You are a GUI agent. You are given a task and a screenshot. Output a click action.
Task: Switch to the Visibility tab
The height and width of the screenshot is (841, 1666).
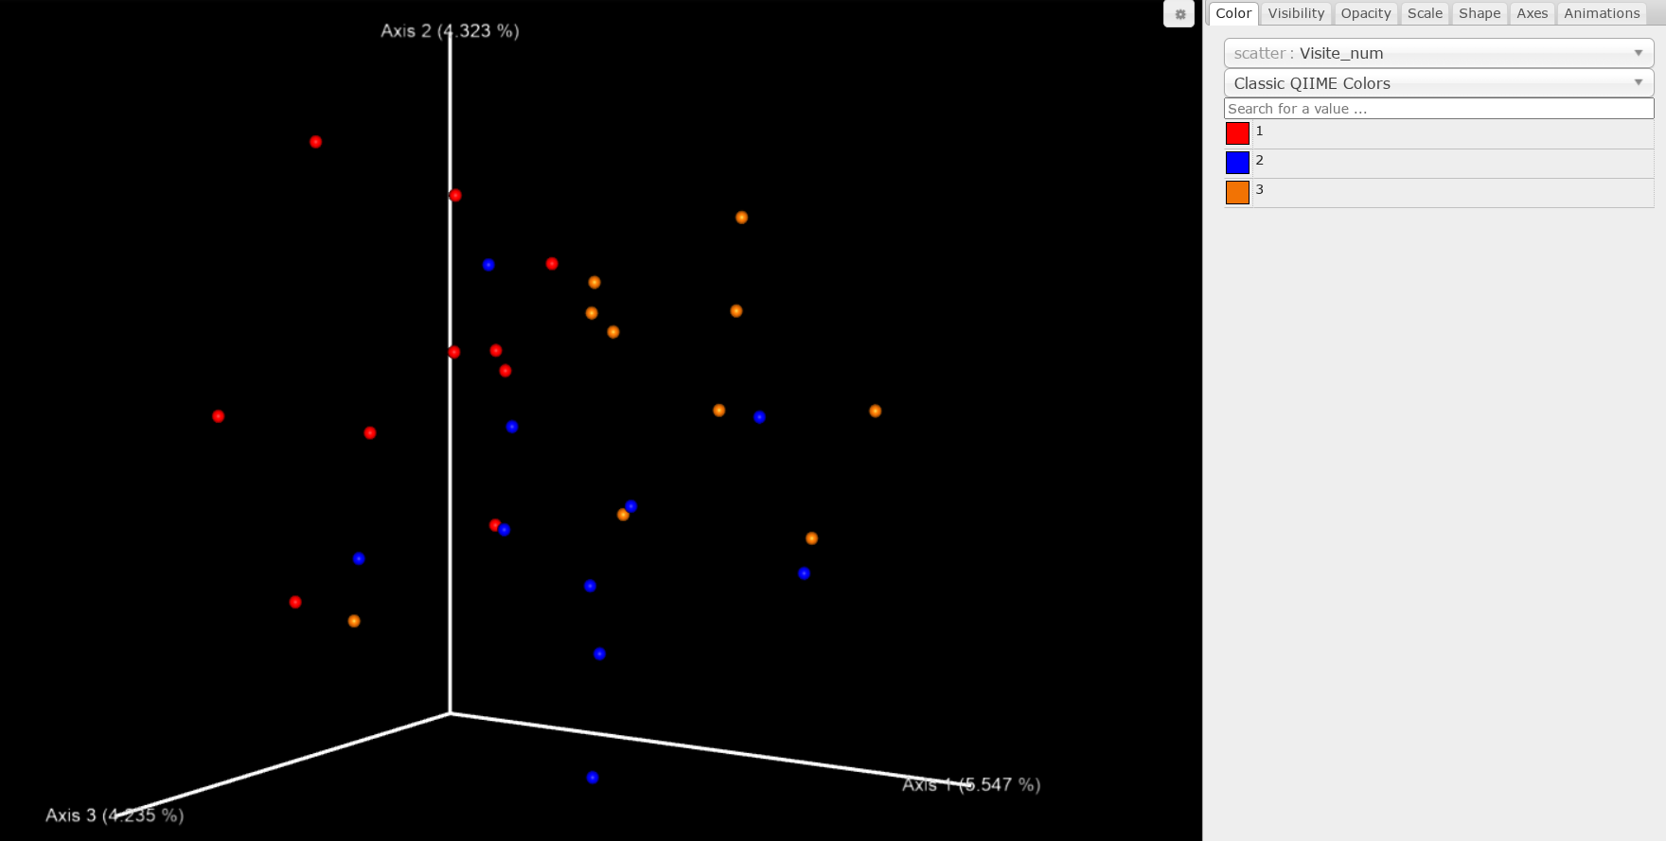(x=1295, y=13)
